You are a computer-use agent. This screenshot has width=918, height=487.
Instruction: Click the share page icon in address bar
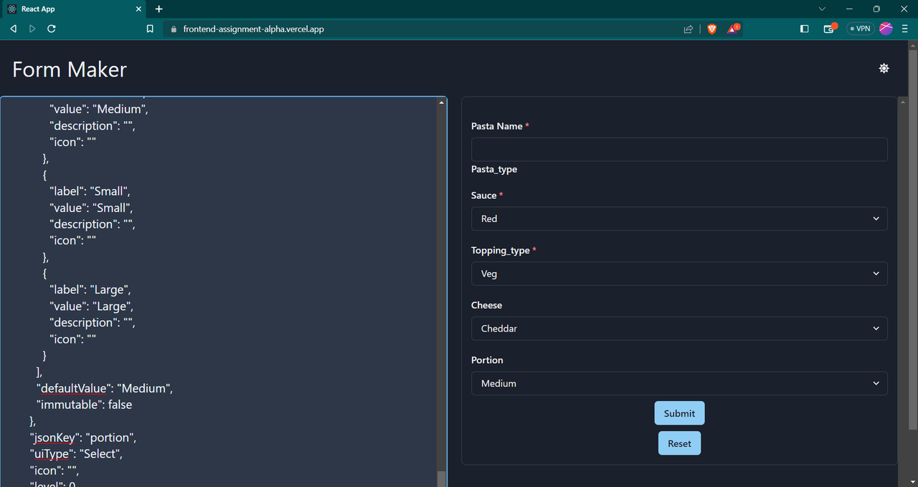pyautogui.click(x=688, y=29)
